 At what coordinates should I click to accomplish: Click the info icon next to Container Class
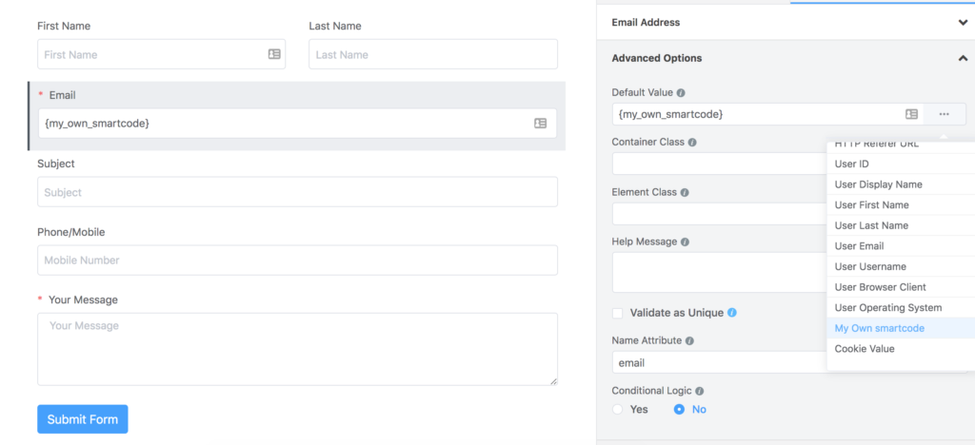coord(692,143)
